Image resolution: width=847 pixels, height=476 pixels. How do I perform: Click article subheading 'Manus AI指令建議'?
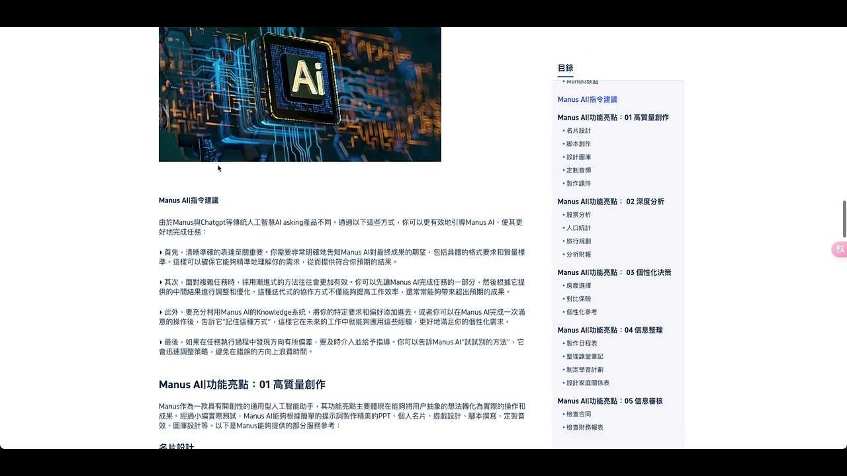189,200
